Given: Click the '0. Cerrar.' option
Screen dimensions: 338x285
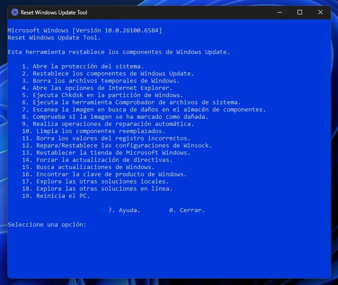Looking at the screenshot, I should pyautogui.click(x=187, y=210).
